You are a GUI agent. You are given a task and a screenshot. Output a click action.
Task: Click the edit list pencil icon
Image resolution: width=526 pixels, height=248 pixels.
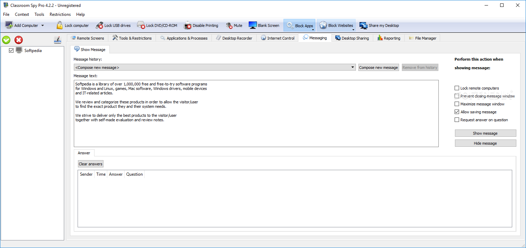click(x=58, y=40)
